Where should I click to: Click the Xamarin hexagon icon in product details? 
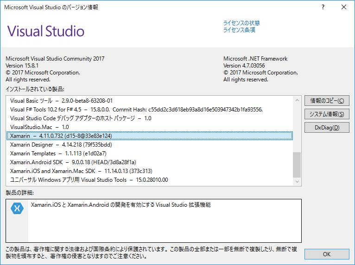click(x=17, y=208)
